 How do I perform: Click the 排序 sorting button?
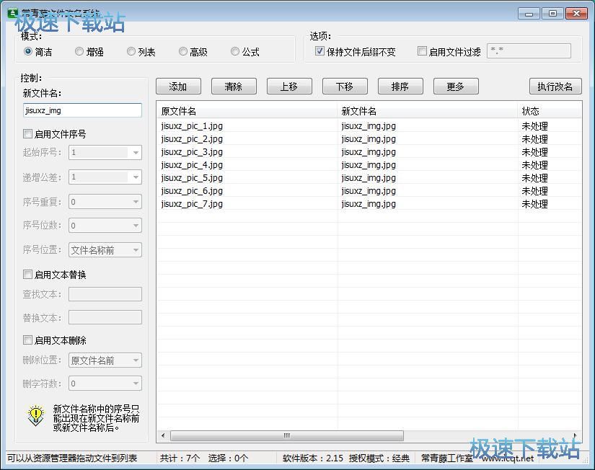point(400,86)
